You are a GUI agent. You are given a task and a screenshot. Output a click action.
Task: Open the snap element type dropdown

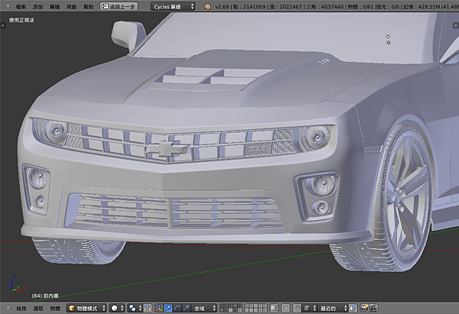click(309, 308)
